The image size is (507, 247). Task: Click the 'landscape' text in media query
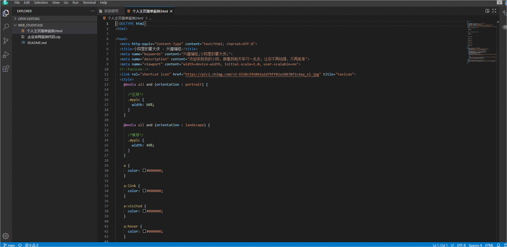point(194,125)
